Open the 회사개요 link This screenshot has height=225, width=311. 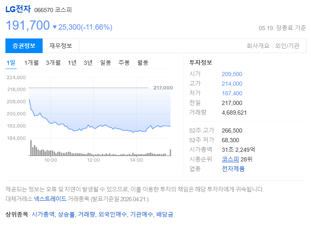pos(258,46)
